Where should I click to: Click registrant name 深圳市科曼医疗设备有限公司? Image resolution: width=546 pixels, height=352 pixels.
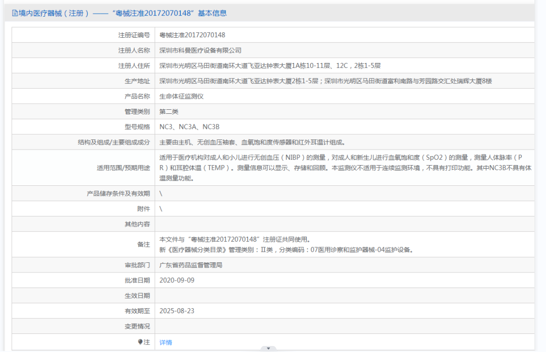(200, 50)
